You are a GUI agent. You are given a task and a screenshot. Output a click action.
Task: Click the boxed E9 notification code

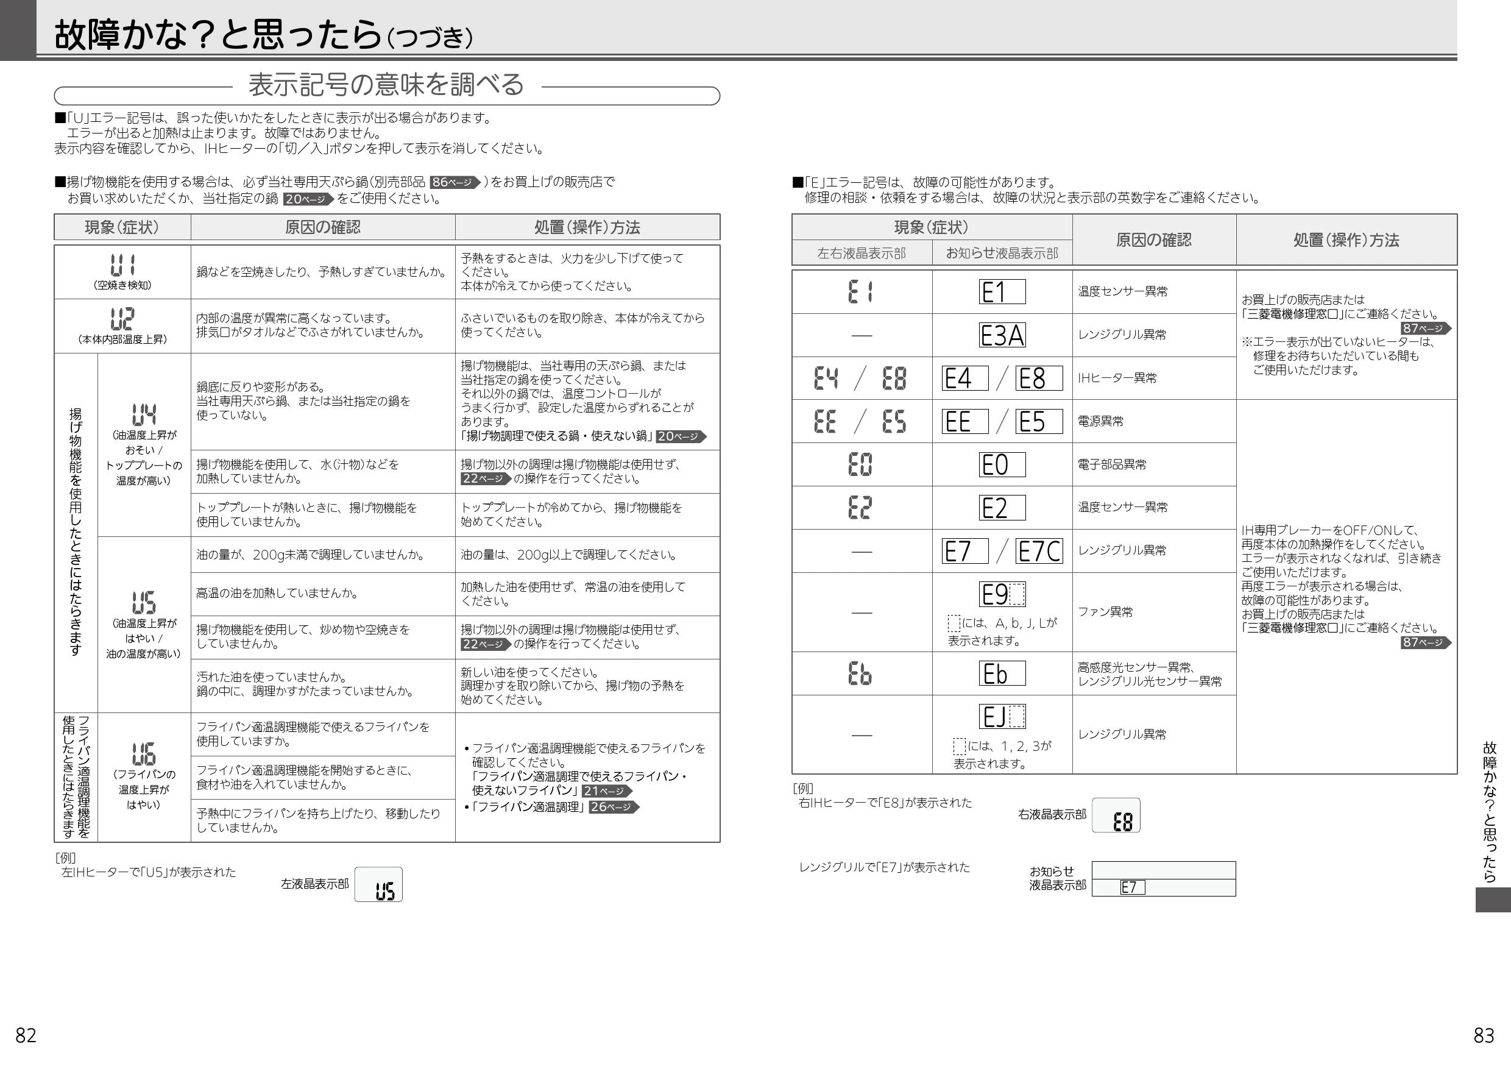coord(1002,594)
